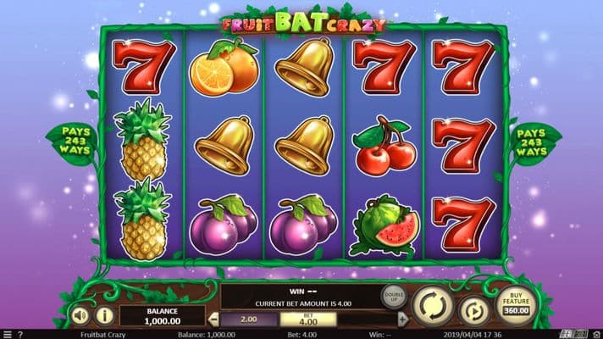The height and width of the screenshot is (339, 603).
Task: Mute the game sound speaker icon
Action: tap(80, 316)
